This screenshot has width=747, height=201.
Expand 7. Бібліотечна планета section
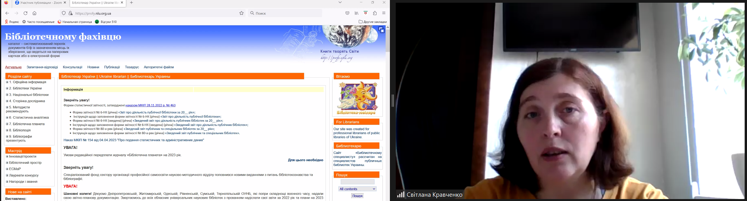click(x=7, y=124)
